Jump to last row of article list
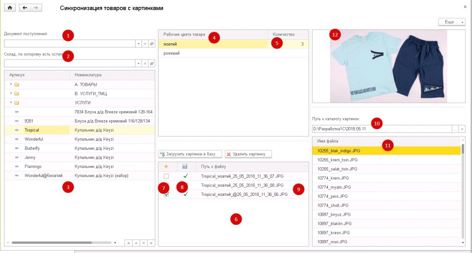The width and height of the screenshot is (472, 253). click(151, 243)
